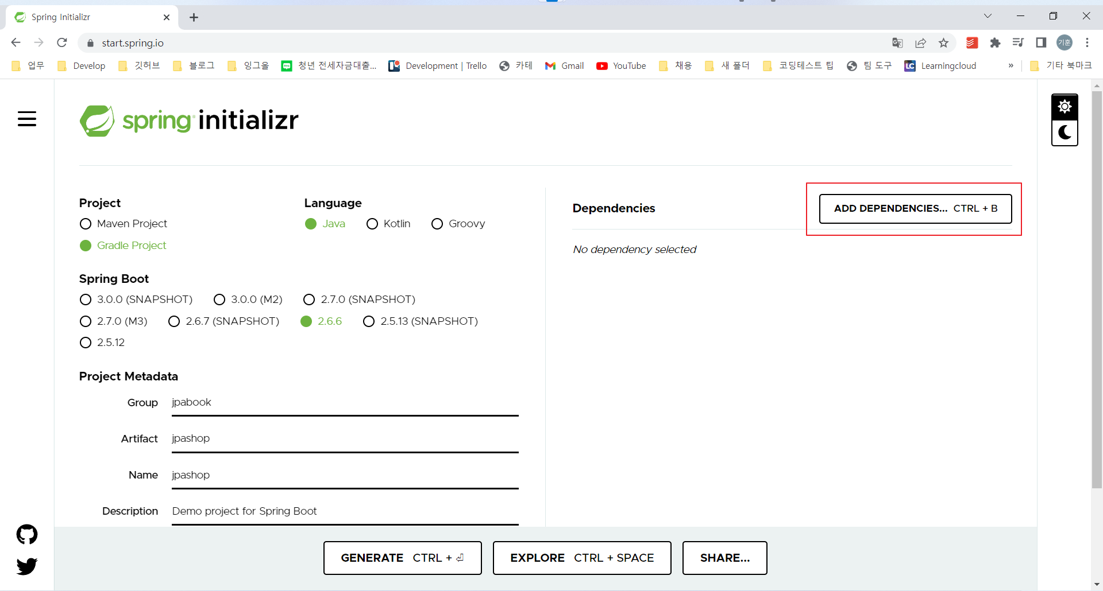Viewport: 1103px width, 591px height.
Task: Click the Artifact input field
Action: click(x=345, y=439)
